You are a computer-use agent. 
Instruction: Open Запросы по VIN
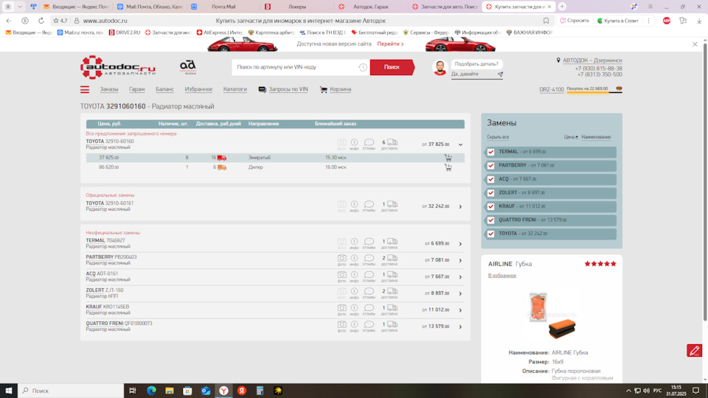coord(283,89)
